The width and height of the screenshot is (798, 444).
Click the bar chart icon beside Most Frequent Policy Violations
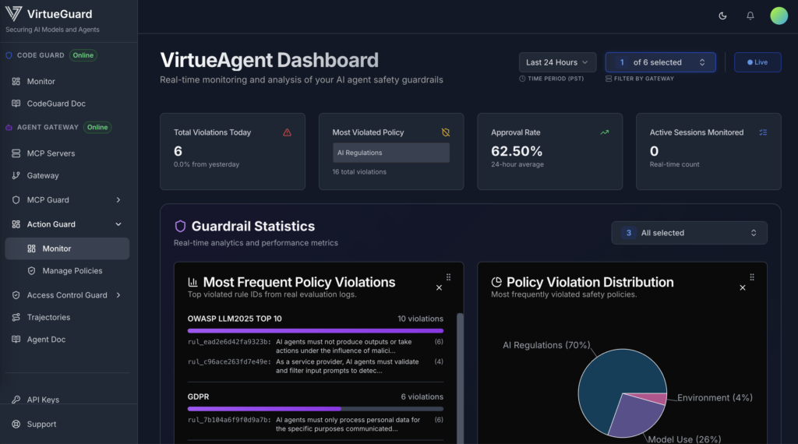pyautogui.click(x=193, y=282)
